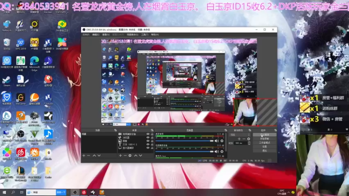
Task: Open the 淡出 transition type dropdown
Action: pyautogui.click(x=240, y=135)
